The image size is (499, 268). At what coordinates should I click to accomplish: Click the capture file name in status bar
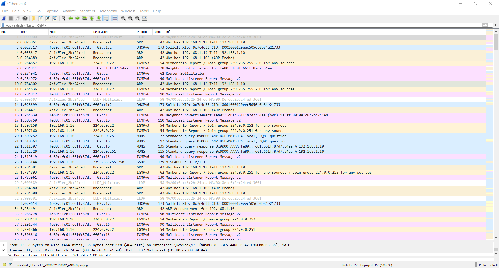pyautogui.click(x=52, y=265)
